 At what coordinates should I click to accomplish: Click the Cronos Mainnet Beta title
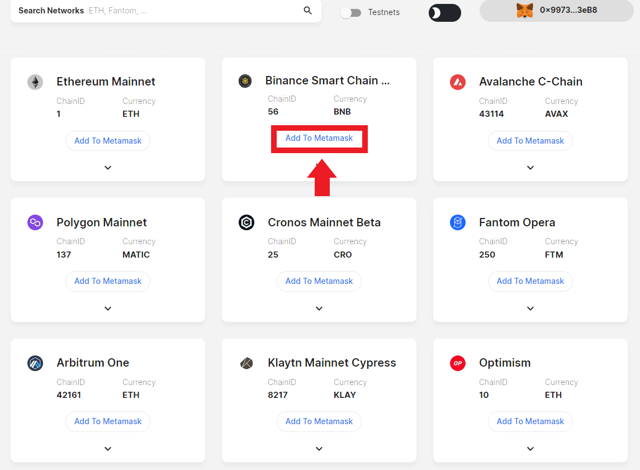(x=324, y=222)
